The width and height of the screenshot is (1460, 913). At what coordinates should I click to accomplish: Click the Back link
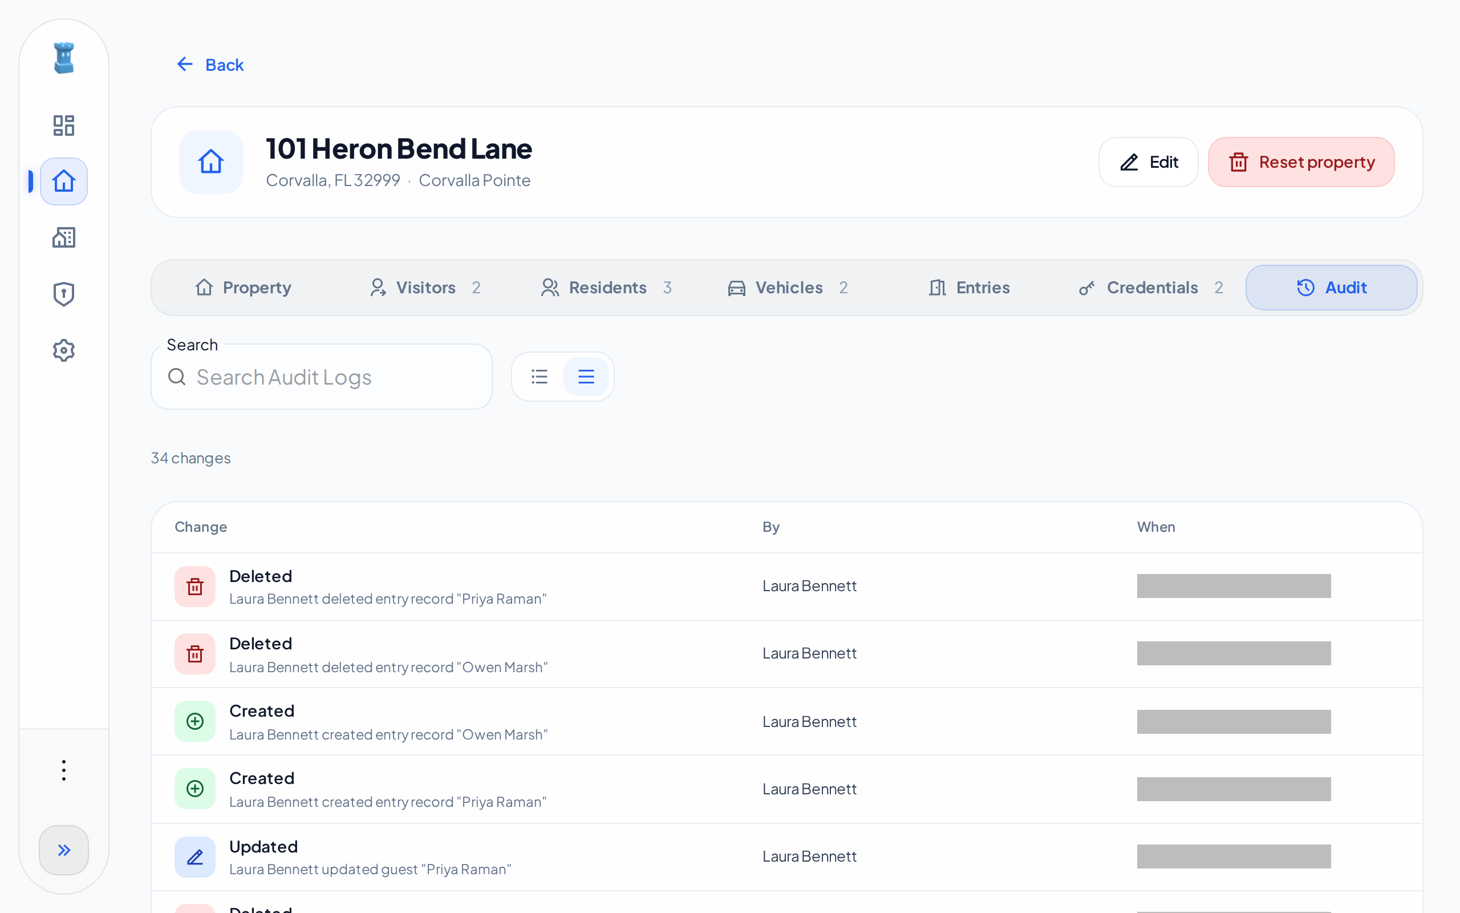click(x=209, y=64)
